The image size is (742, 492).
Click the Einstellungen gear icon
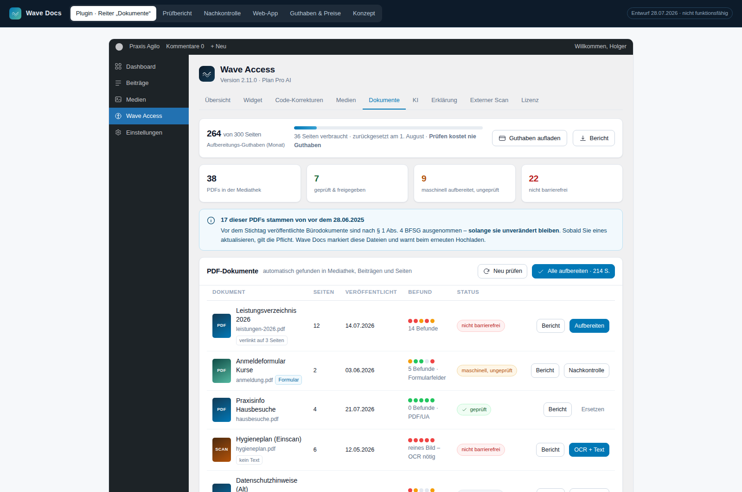(118, 132)
